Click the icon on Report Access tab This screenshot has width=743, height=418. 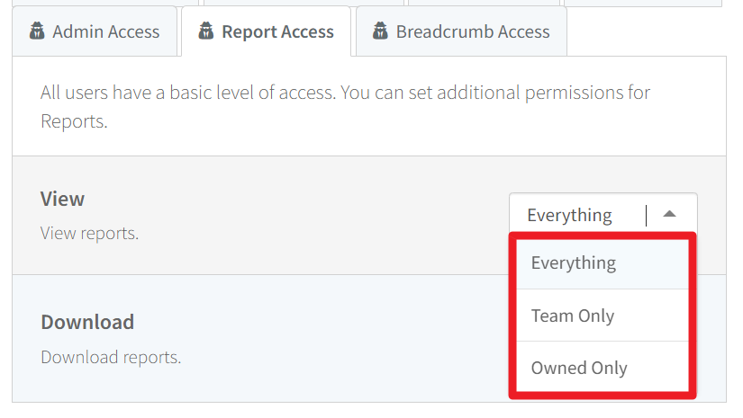(x=206, y=31)
